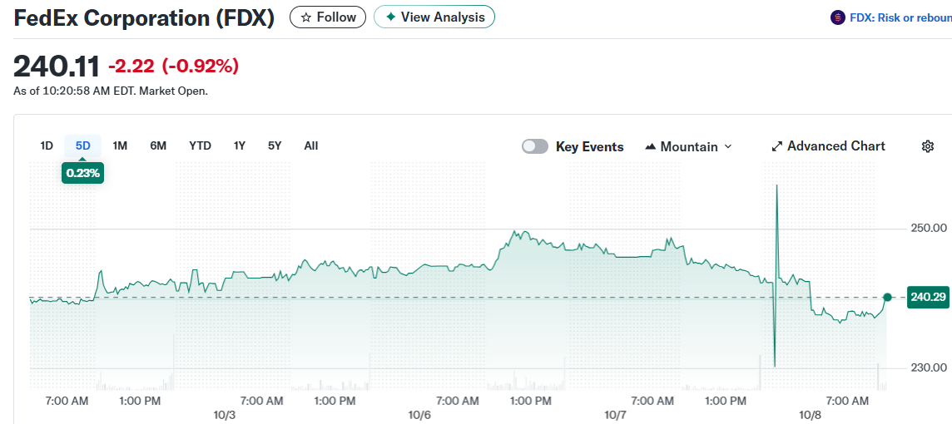Click the Advanced Chart expand arrows icon

(777, 146)
